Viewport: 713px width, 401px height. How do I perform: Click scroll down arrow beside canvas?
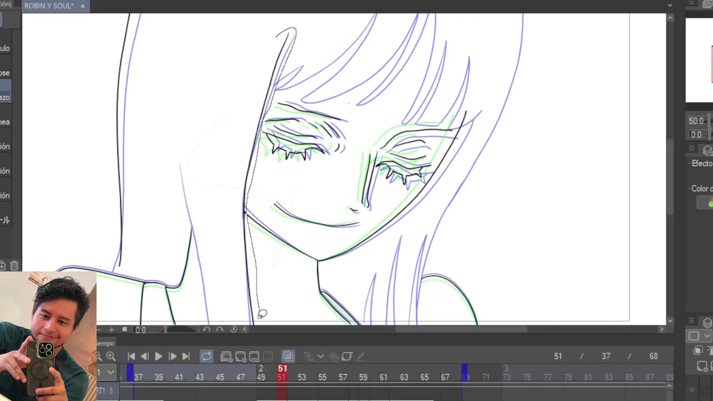pos(670,321)
